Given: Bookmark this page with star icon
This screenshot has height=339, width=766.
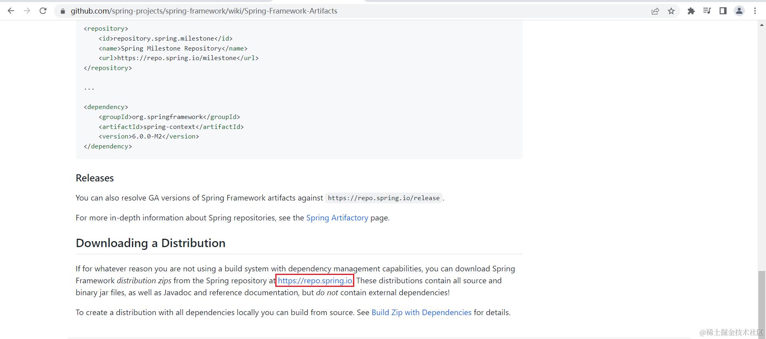Looking at the screenshot, I should tap(671, 11).
